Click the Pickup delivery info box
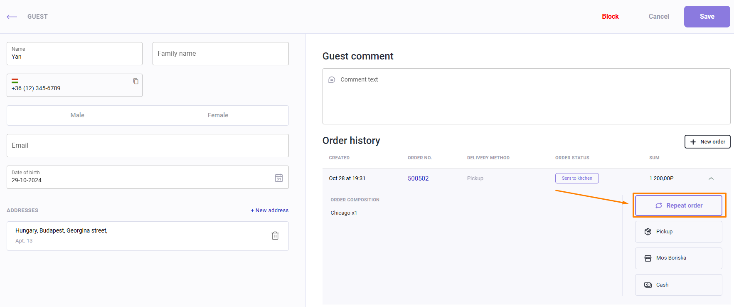 [x=679, y=232]
